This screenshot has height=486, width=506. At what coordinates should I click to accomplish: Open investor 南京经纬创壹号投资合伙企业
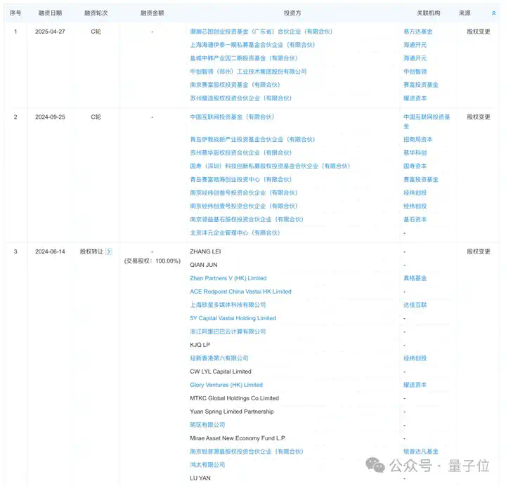(x=244, y=206)
